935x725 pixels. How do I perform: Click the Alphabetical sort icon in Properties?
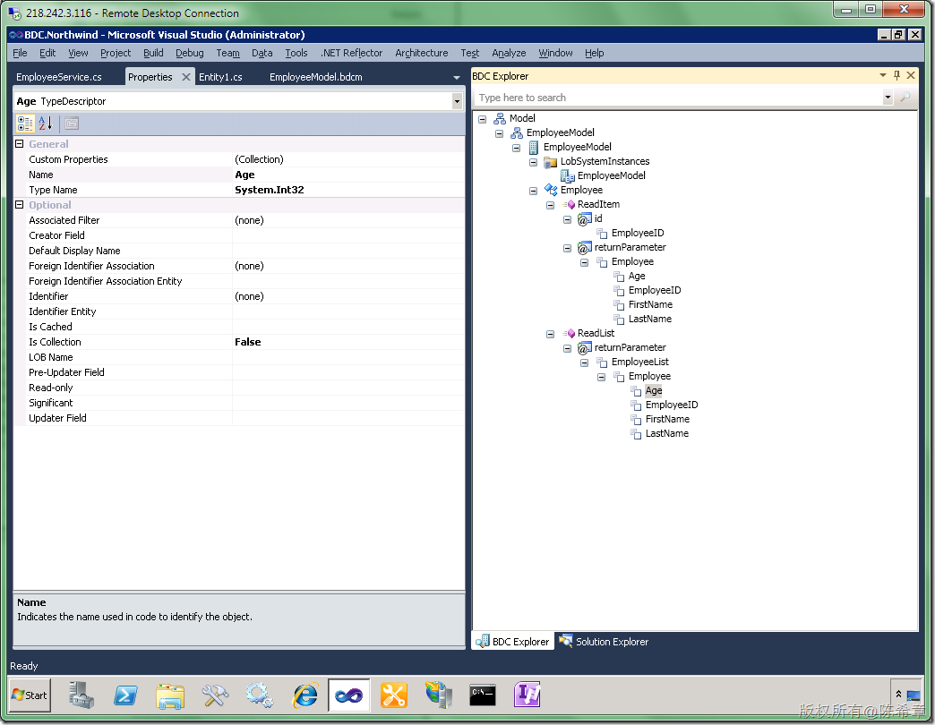click(46, 124)
